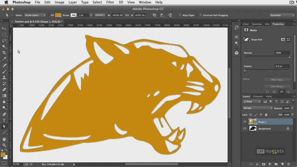297x167 pixels.
Task: Open the Opacity slider dropdown
Action: [292, 108]
